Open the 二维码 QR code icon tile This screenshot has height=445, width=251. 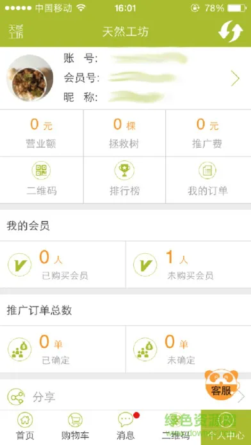pos(41,170)
